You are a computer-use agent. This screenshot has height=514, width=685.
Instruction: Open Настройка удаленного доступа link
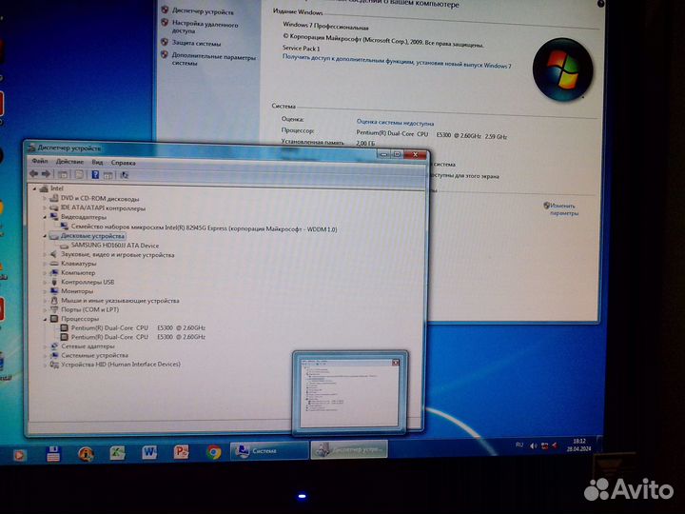tap(205, 28)
